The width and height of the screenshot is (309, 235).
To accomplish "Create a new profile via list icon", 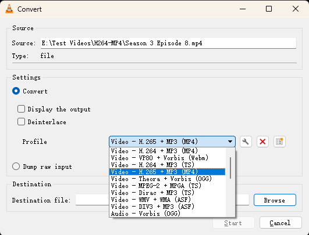I will 279,142.
